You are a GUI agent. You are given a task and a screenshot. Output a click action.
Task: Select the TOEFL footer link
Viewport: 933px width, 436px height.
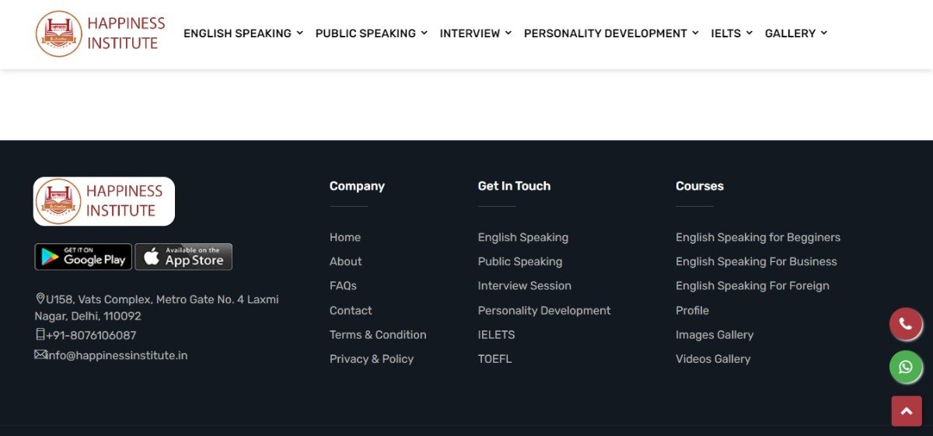click(494, 359)
